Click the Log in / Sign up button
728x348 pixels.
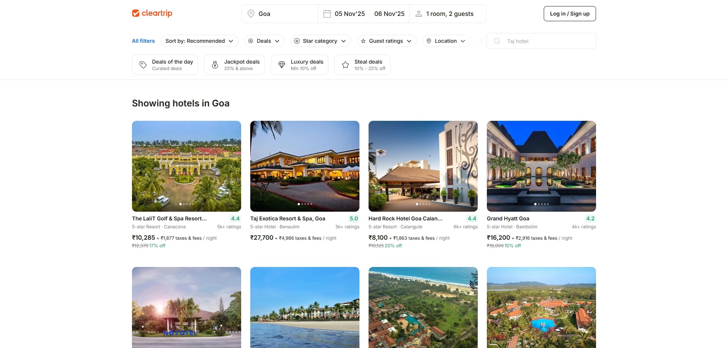coord(570,14)
